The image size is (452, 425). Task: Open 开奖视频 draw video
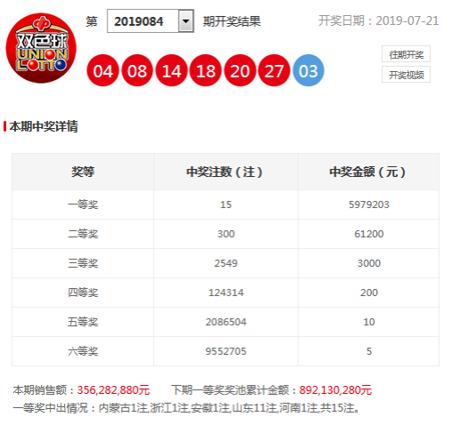pyautogui.click(x=406, y=75)
